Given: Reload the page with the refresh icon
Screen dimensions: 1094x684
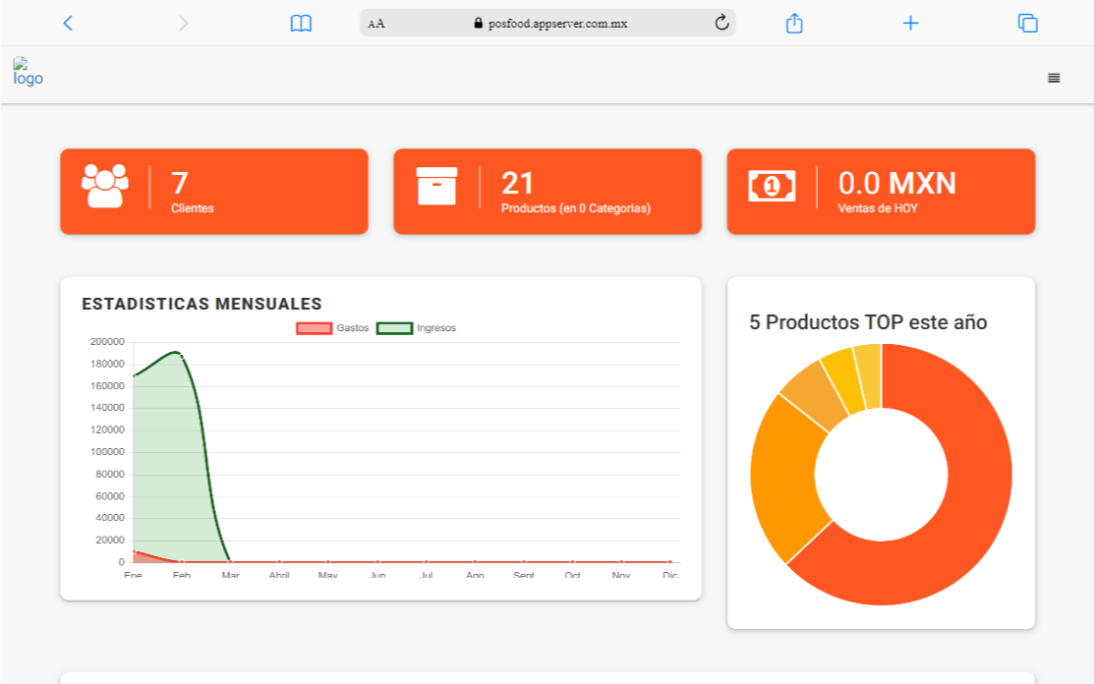Looking at the screenshot, I should pyautogui.click(x=721, y=23).
